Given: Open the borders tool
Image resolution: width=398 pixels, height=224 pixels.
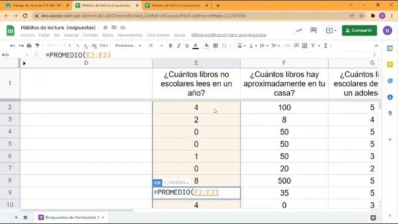Looking at the screenshot, I should (216, 45).
